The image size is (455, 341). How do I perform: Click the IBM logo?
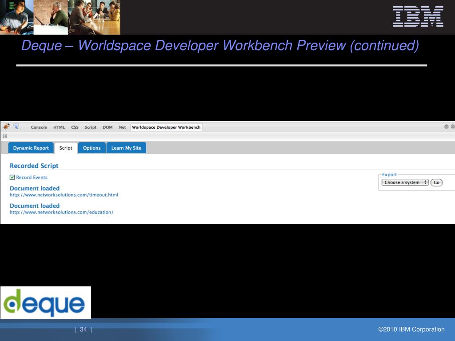[x=418, y=16]
